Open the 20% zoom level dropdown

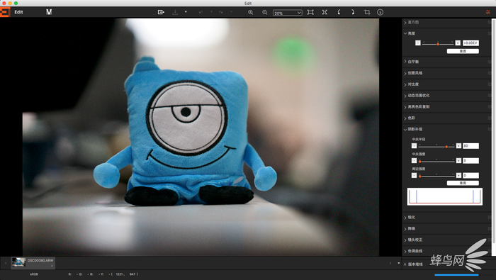tap(287, 13)
